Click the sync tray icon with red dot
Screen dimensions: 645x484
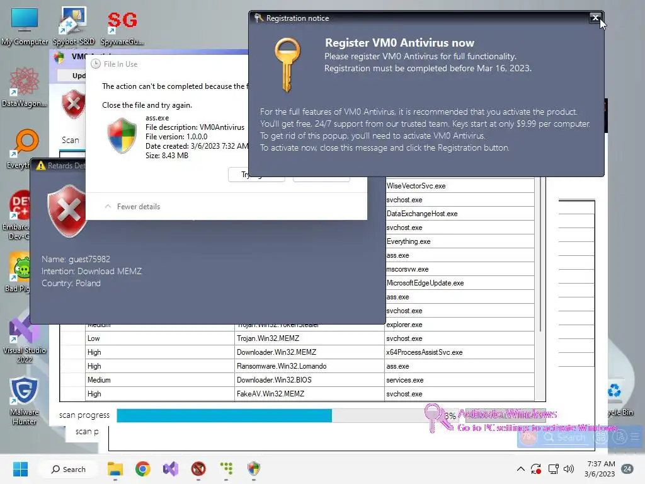[536, 469]
